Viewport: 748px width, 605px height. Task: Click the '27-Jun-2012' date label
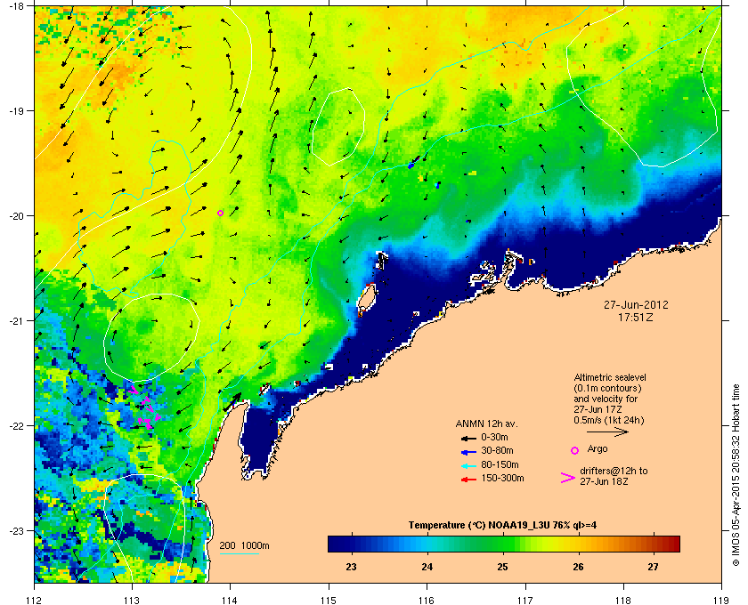636,305
